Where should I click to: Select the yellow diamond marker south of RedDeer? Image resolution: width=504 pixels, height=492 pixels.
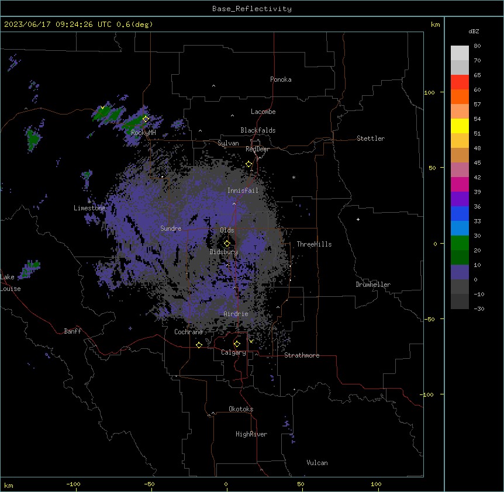pyautogui.click(x=248, y=164)
